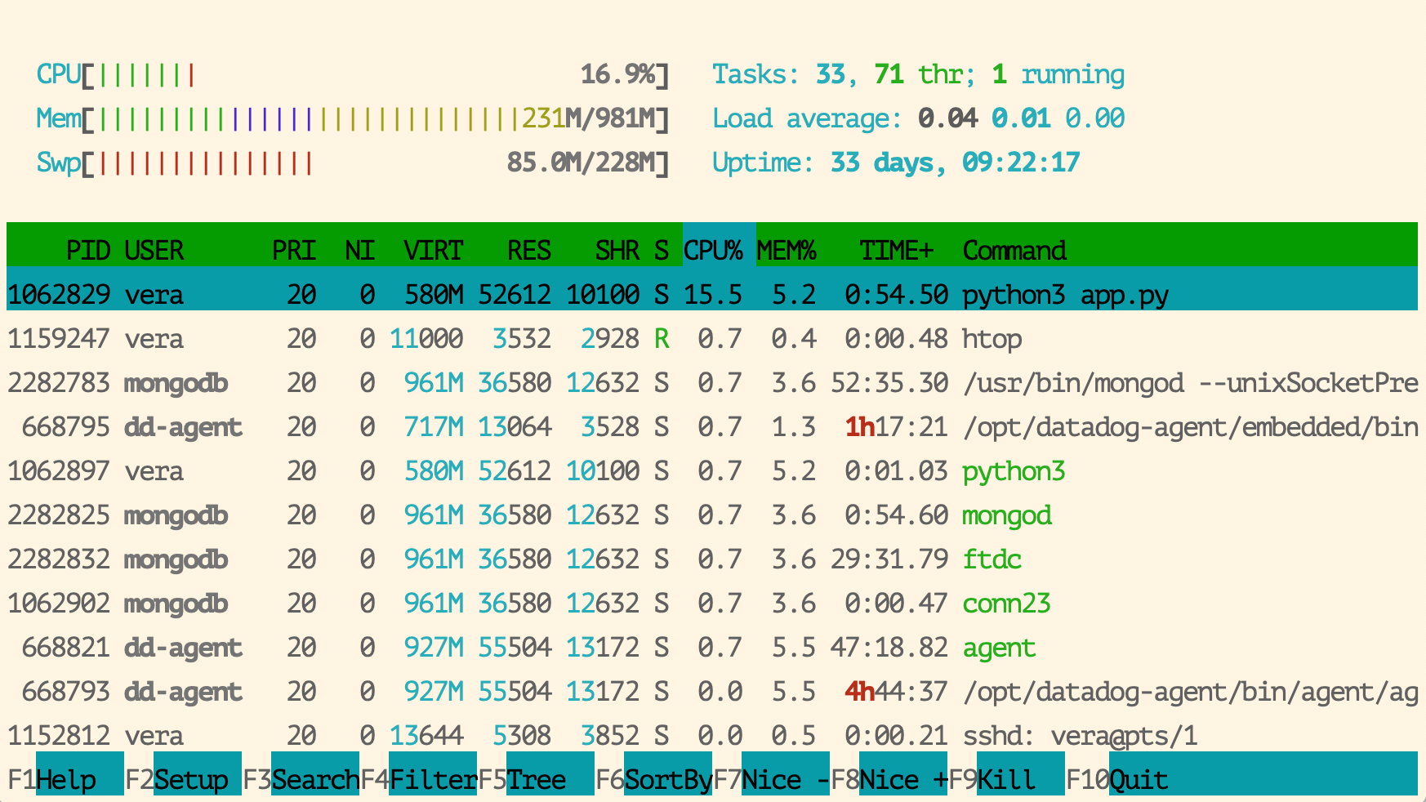Screen dimensions: 1426x802
Task: Click the 1h17:21 time value
Action: point(897,427)
